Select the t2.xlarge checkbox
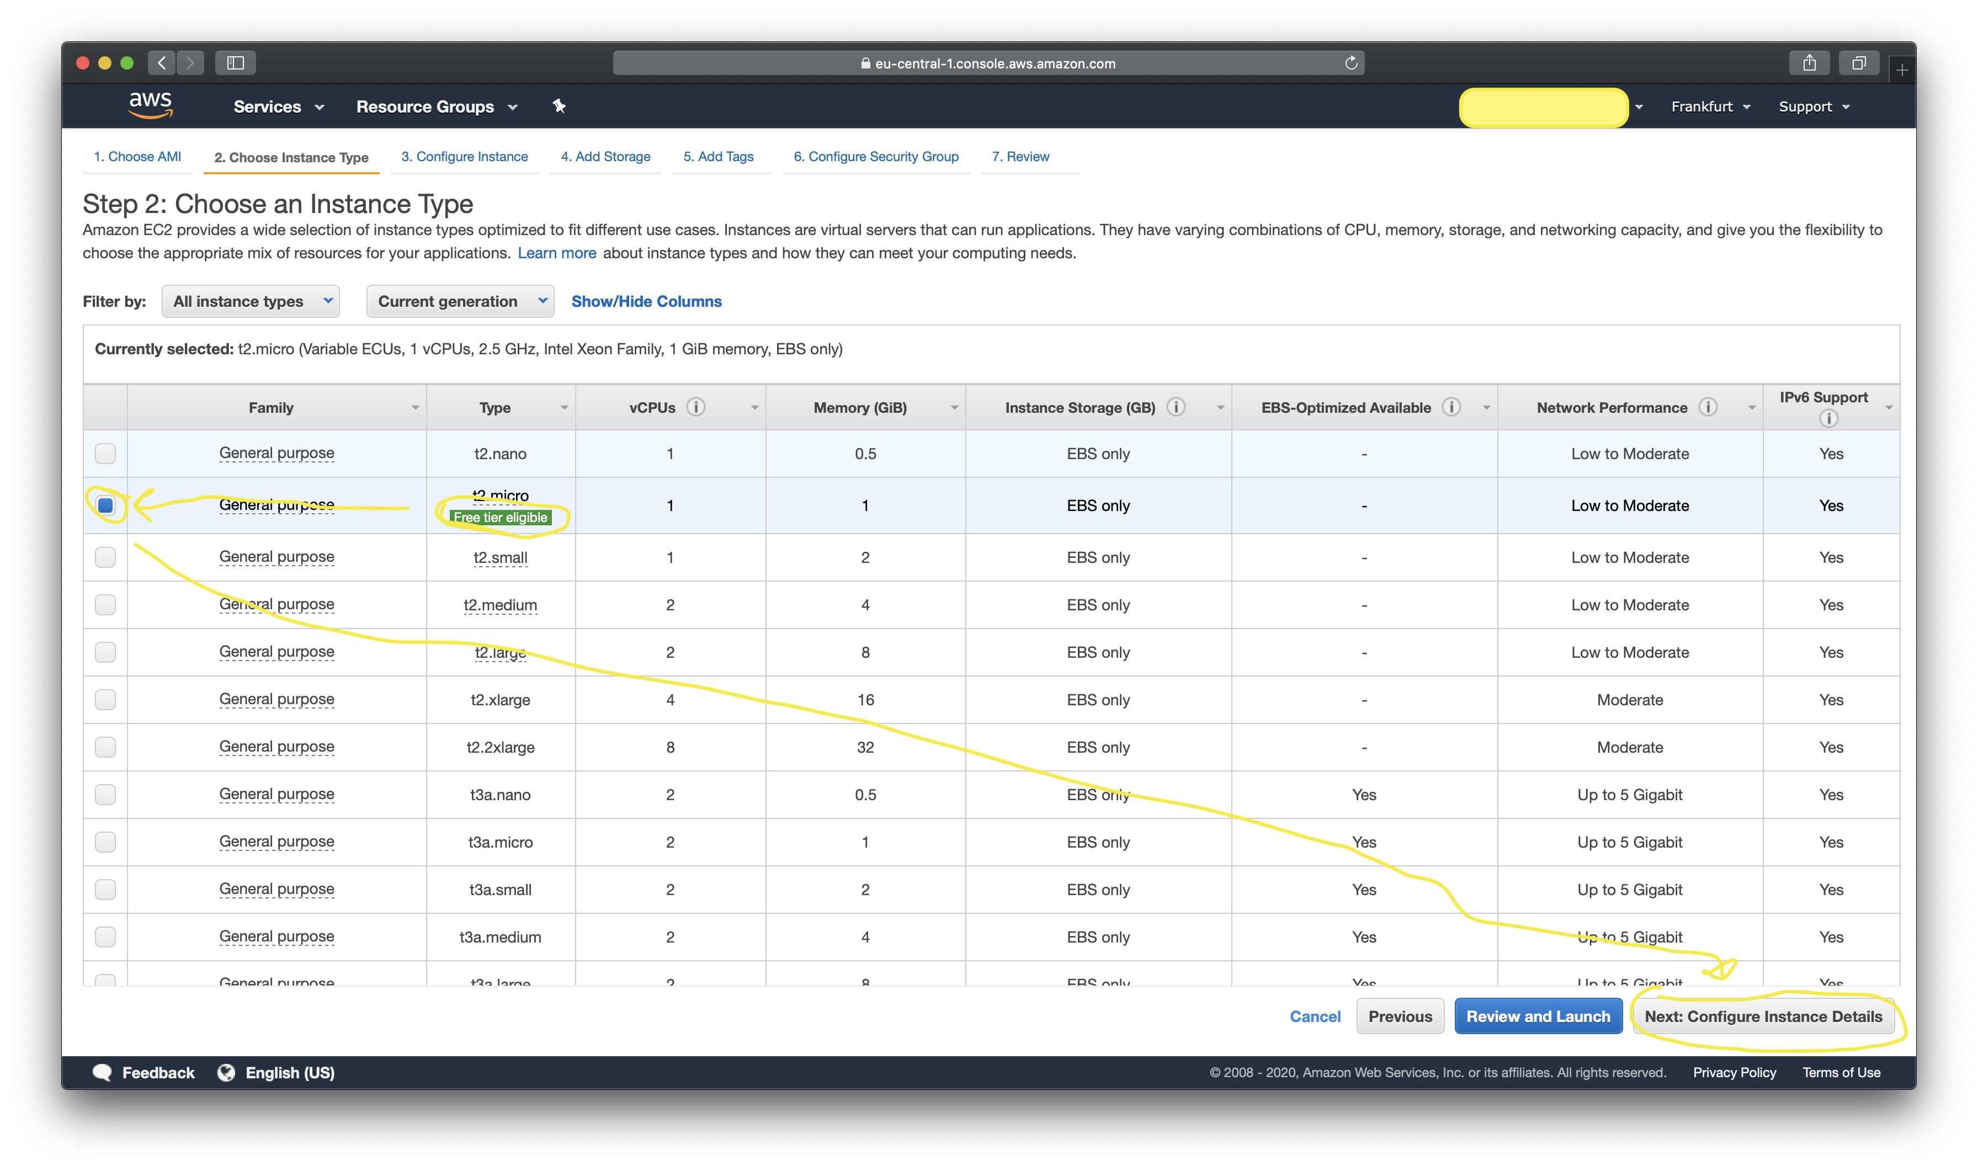Screen dimensions: 1978x1171 pos(105,699)
